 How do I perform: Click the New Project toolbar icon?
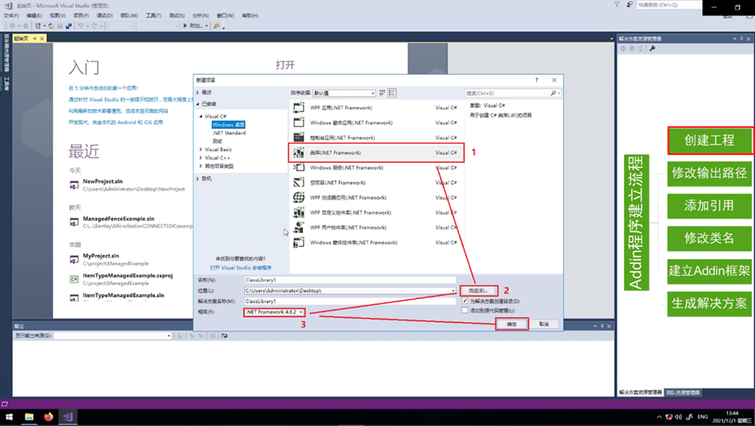point(38,25)
